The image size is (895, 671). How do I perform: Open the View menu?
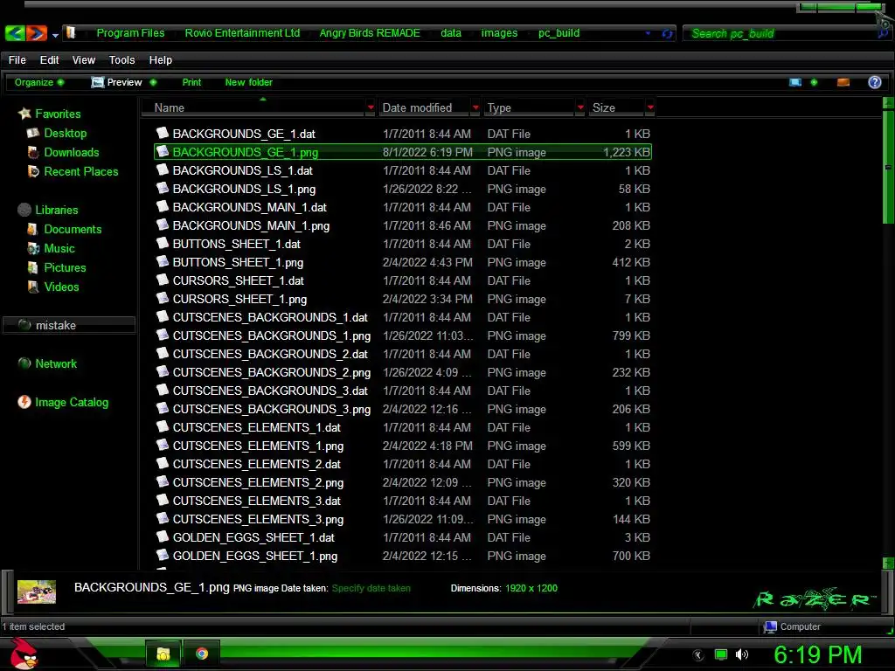point(83,60)
